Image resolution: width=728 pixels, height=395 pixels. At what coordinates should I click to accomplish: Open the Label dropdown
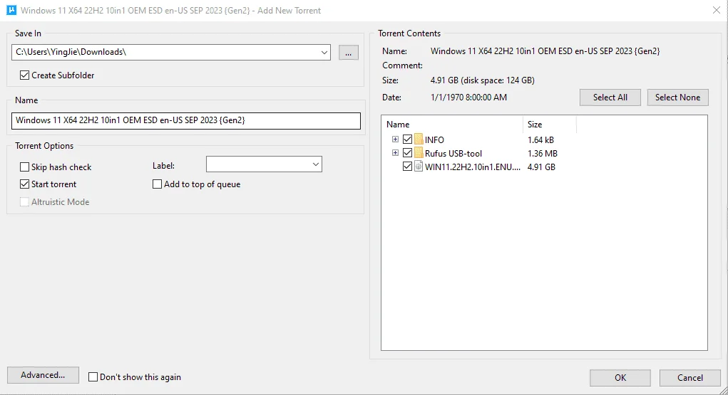coord(316,164)
